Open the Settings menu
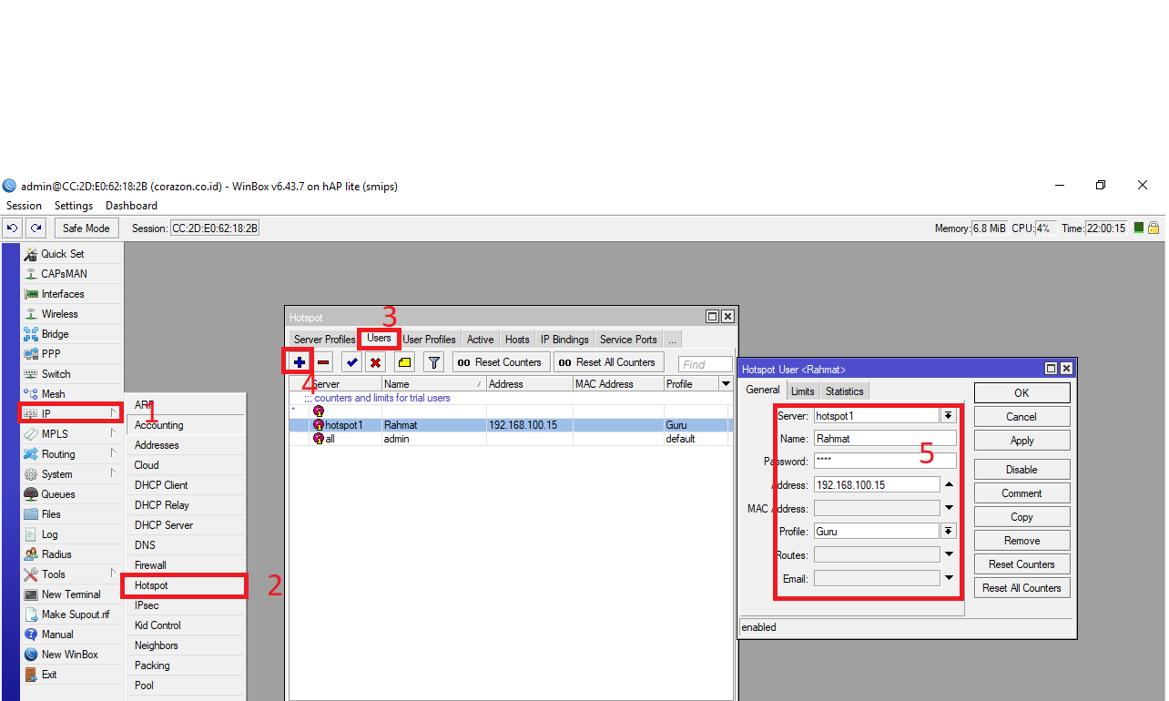 pos(74,206)
